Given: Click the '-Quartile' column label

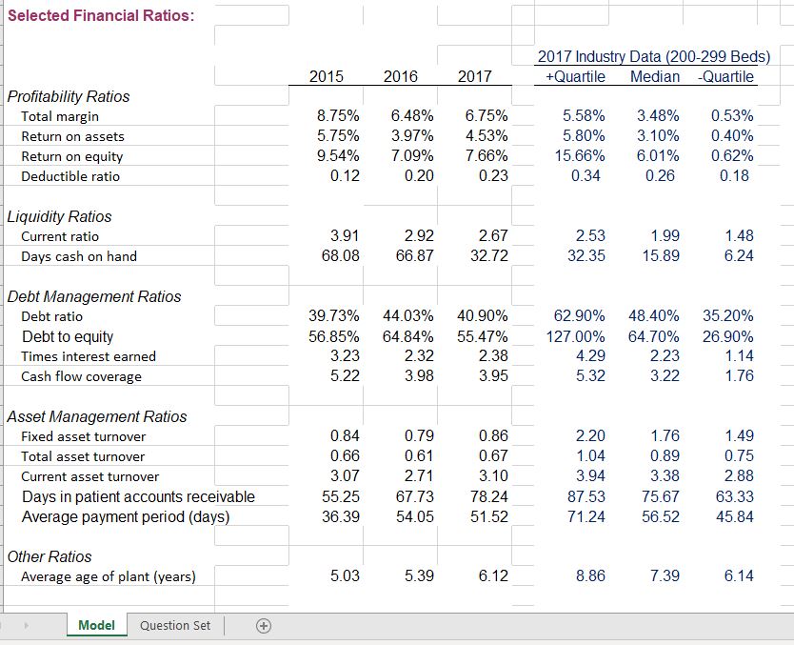Looking at the screenshot, I should coord(726,76).
